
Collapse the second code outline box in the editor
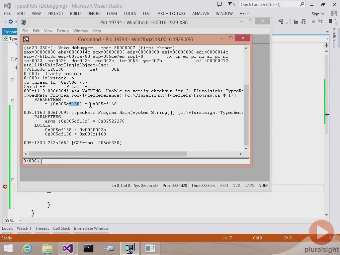point(13,80)
